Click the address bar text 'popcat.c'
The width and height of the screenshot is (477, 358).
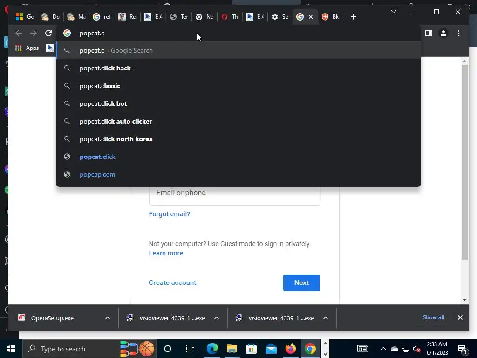tap(92, 34)
